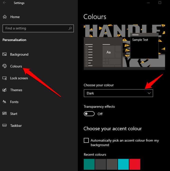Click the Colours page heading
Screen dimensions: 170x171
pyautogui.click(x=95, y=17)
